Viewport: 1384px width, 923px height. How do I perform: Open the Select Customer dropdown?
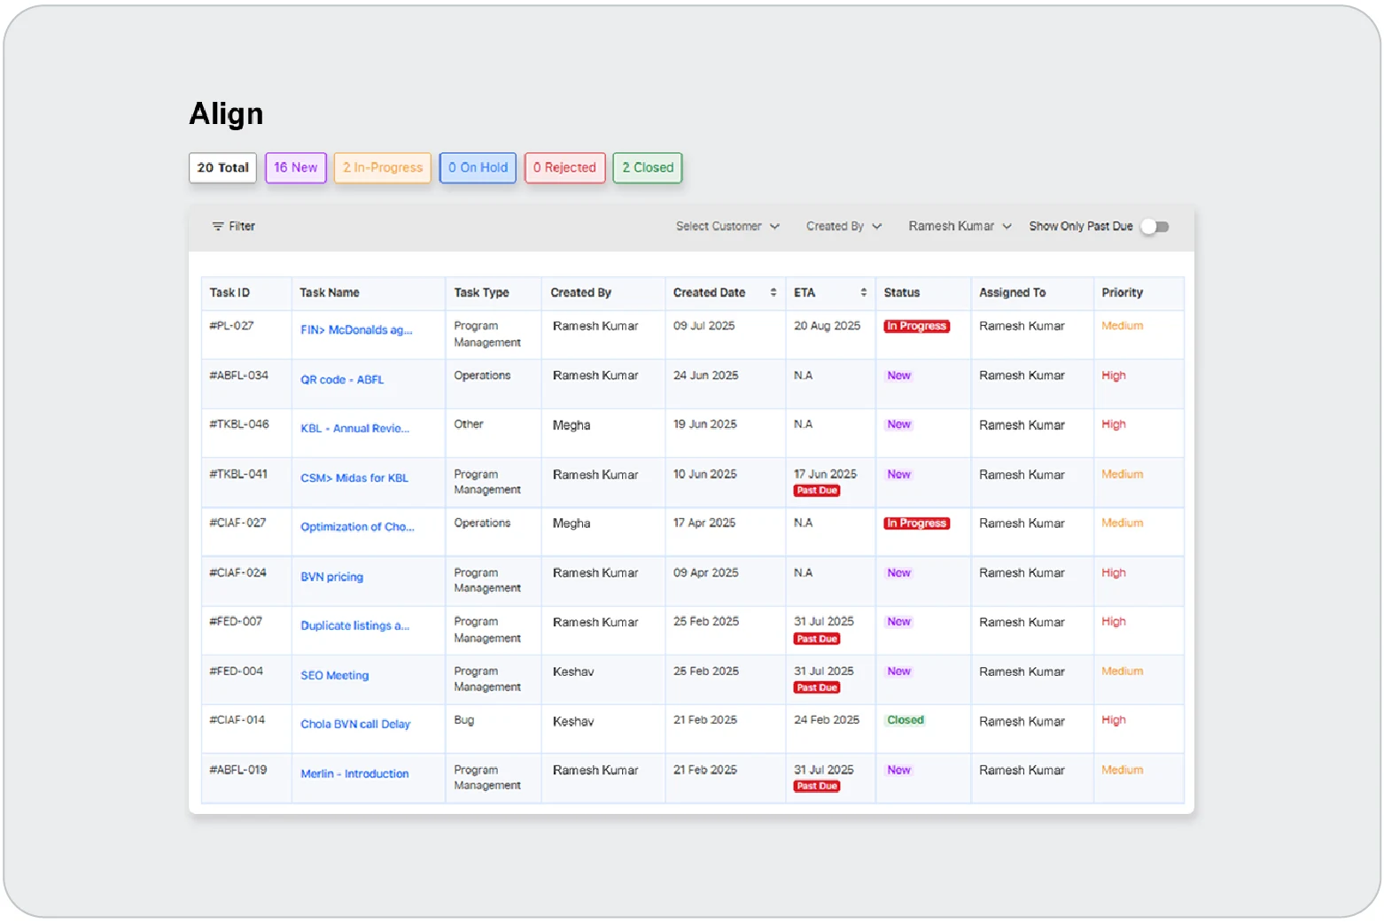click(x=727, y=227)
